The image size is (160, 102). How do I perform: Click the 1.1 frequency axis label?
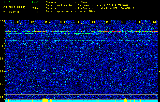[2, 33]
